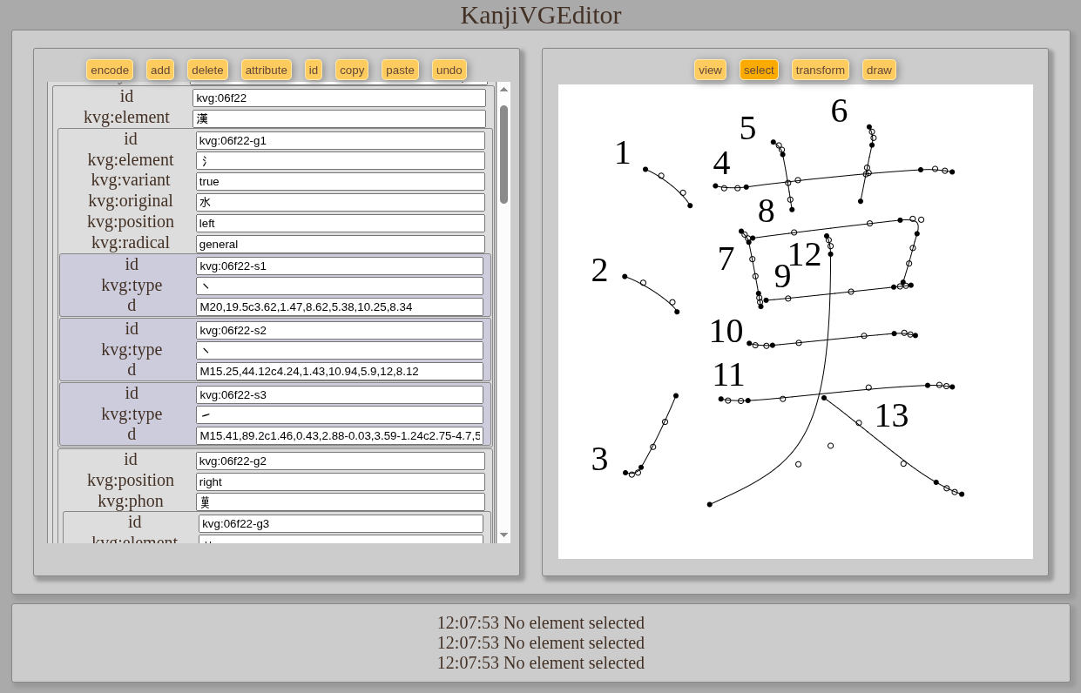Edit the kvg:position field with left

pyautogui.click(x=341, y=223)
